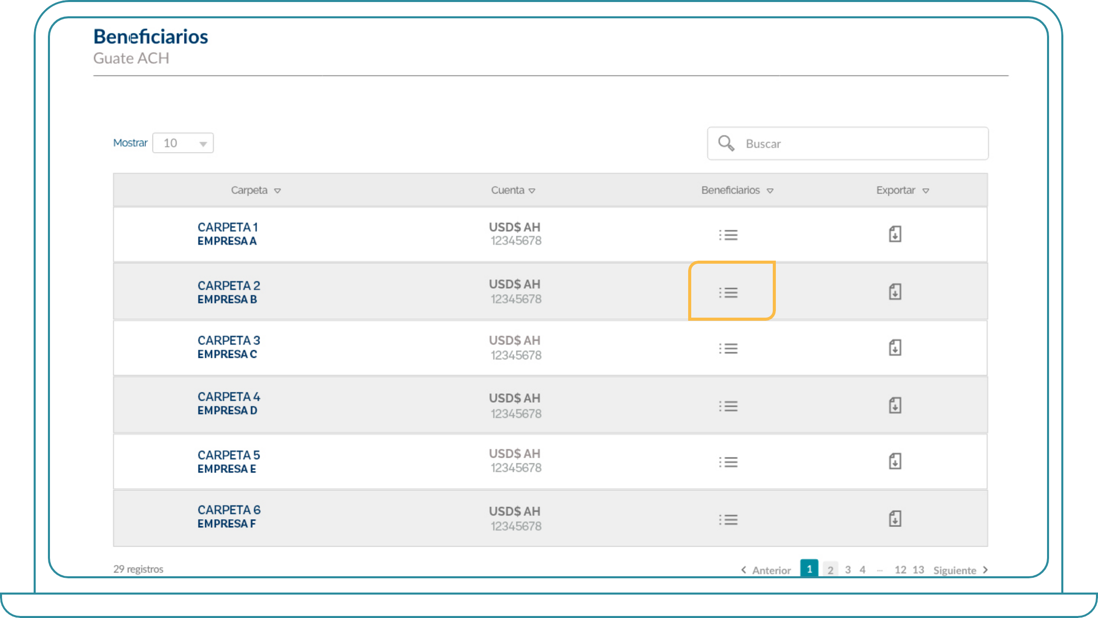The height and width of the screenshot is (618, 1098).
Task: Click the Beneficiarios page heading
Action: click(151, 37)
